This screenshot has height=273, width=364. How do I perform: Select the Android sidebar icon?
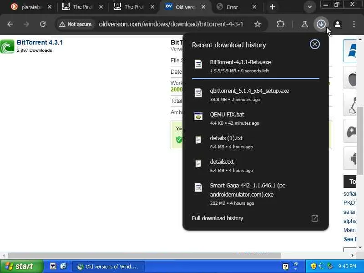(350, 158)
